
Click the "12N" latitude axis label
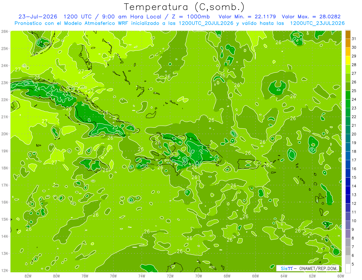[x=5, y=270]
